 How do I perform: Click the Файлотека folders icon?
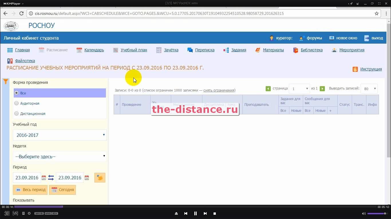click(x=10, y=61)
